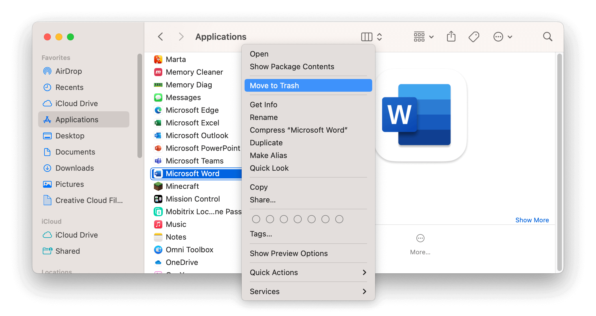Select Microsoft Outlook app

coord(196,136)
